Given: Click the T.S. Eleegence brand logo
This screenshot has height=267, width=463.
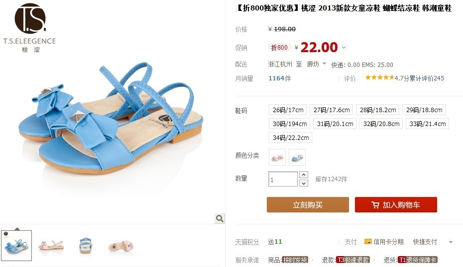Looking at the screenshot, I should (29, 28).
